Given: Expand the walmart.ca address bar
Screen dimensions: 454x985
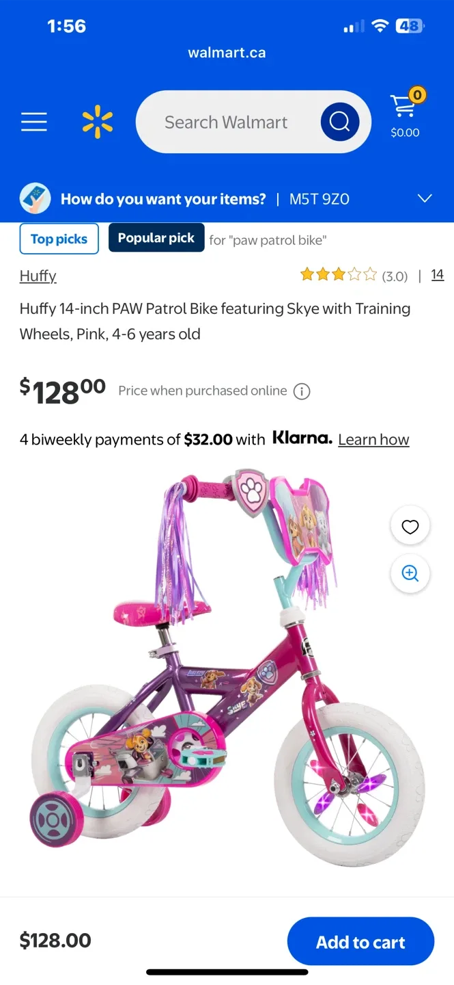Looking at the screenshot, I should click(227, 52).
